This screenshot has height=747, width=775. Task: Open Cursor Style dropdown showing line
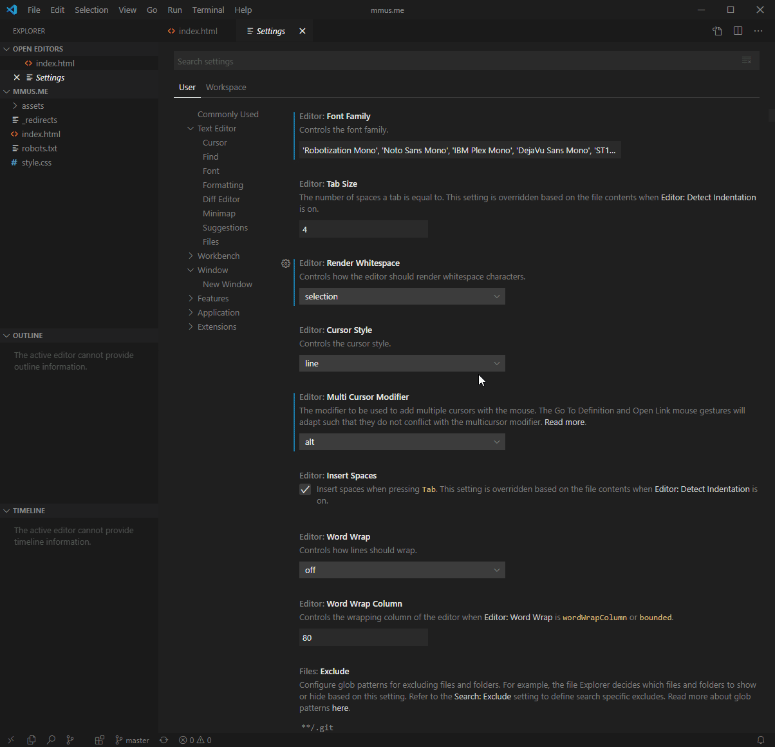[x=402, y=363]
